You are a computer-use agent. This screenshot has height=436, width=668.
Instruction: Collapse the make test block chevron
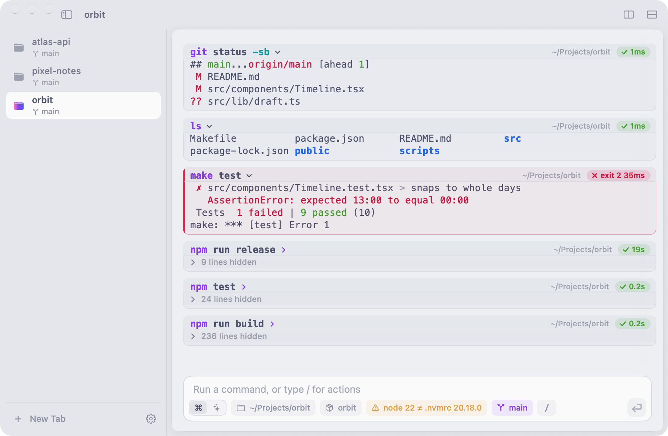[x=249, y=176]
